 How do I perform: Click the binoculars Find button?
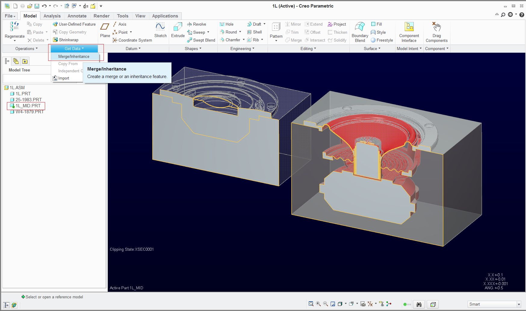coord(419,304)
